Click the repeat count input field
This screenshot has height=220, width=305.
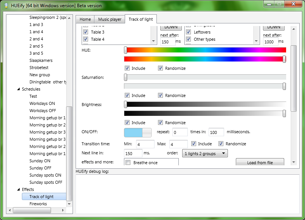click(180, 132)
